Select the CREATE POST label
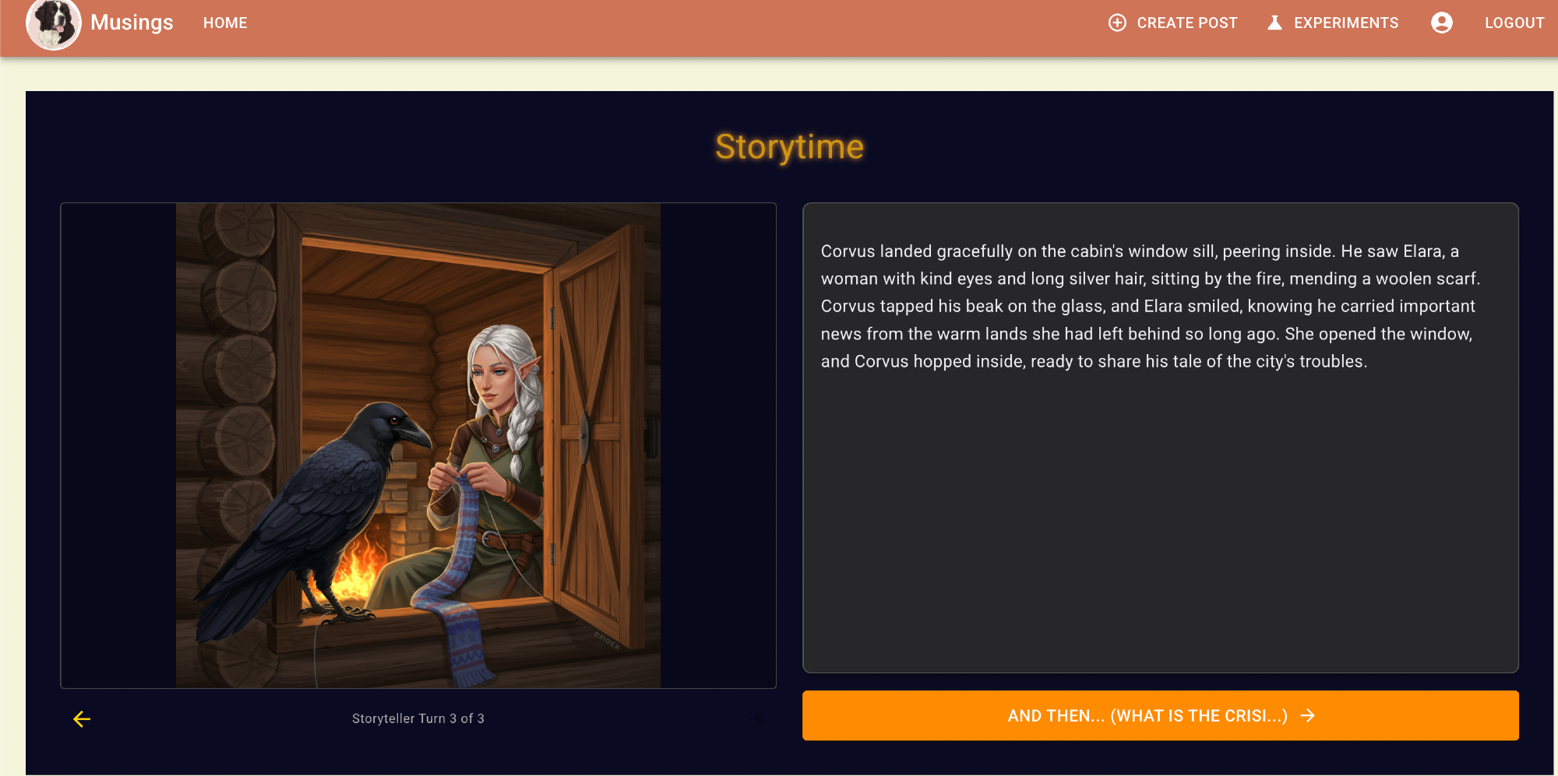 point(1186,23)
